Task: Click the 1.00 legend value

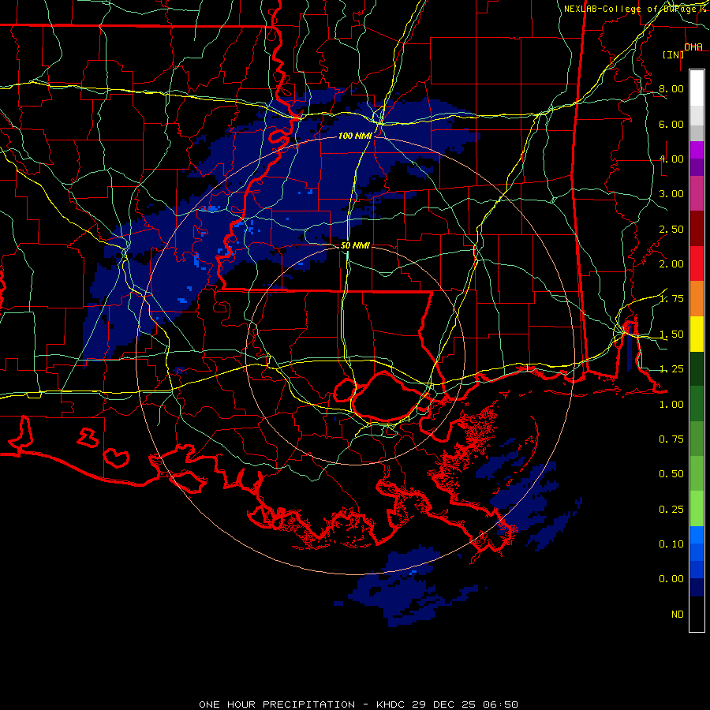Action: 671,405
